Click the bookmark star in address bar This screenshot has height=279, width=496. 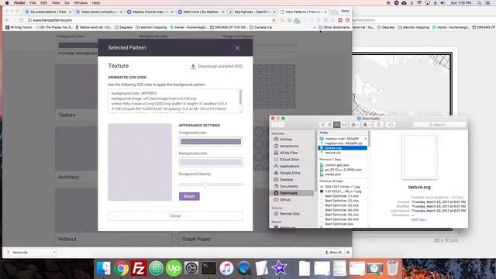click(274, 20)
